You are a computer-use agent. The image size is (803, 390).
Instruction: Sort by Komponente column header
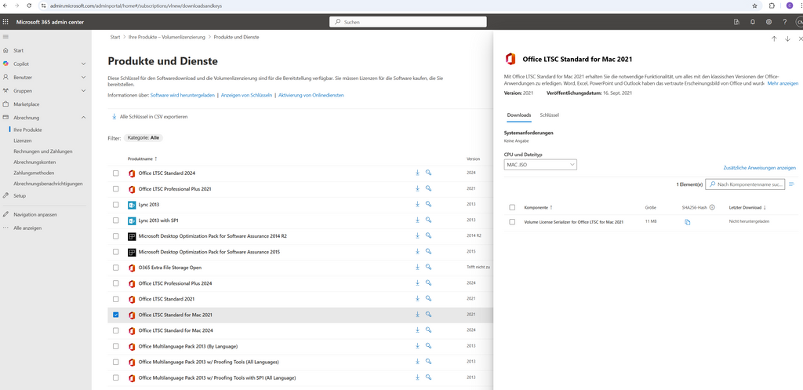(538, 208)
